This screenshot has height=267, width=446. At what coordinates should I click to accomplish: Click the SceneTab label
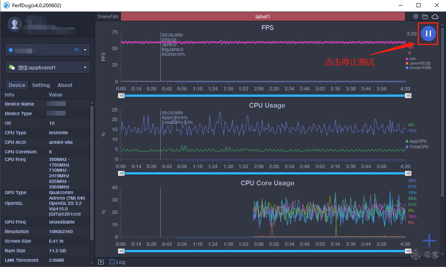click(x=108, y=16)
